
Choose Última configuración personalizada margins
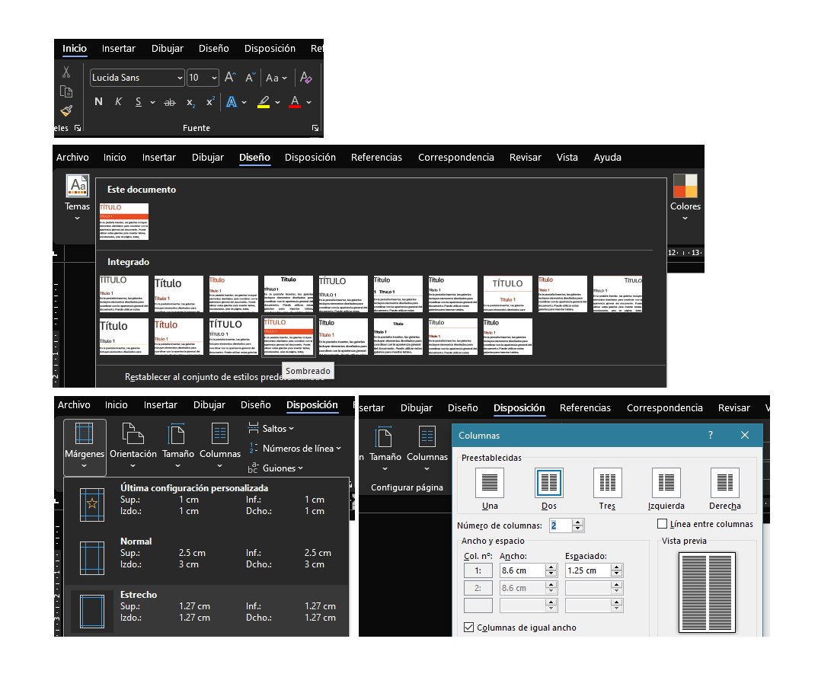206,503
